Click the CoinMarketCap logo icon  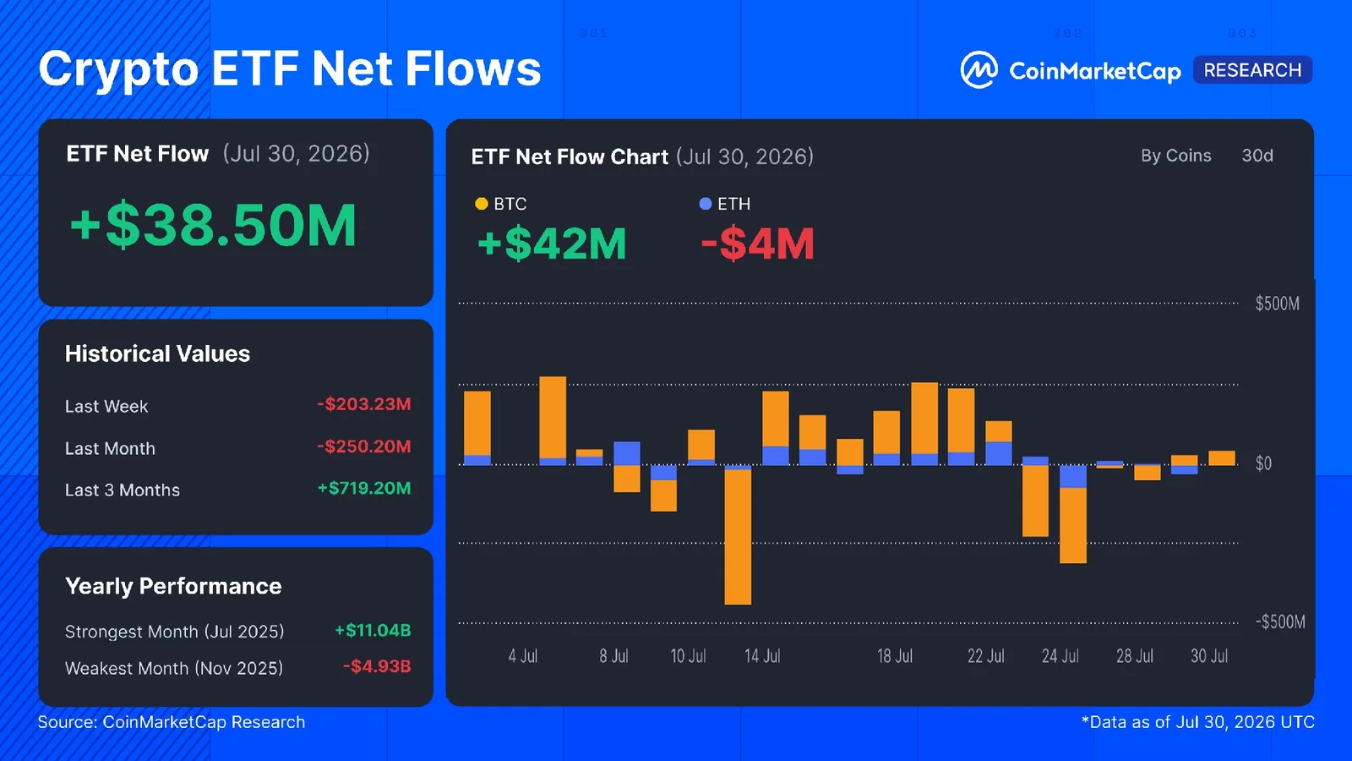979,70
